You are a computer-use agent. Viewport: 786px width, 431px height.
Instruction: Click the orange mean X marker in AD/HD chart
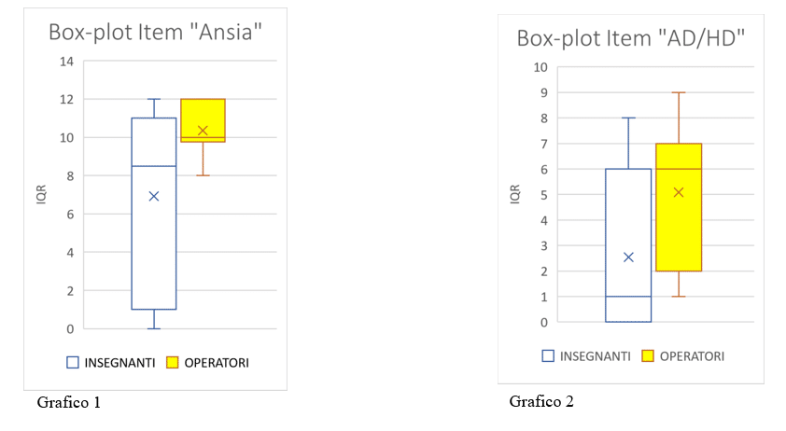pyautogui.click(x=679, y=192)
